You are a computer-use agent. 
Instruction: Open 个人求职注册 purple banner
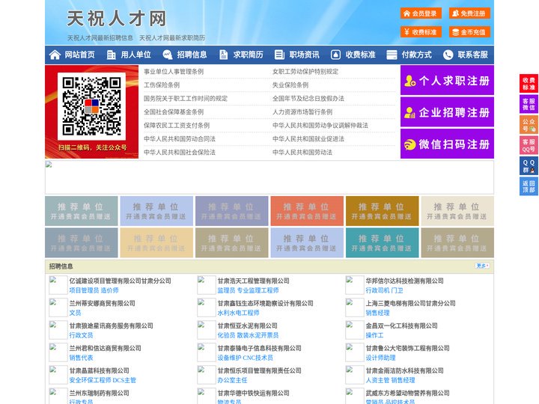[447, 80]
